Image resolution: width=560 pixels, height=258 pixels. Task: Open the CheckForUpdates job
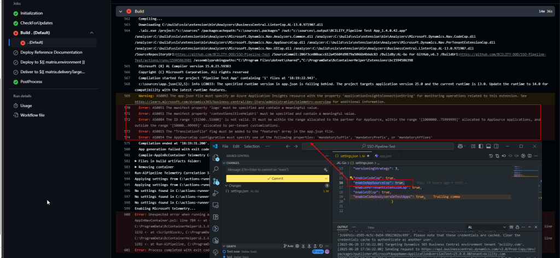point(37,23)
